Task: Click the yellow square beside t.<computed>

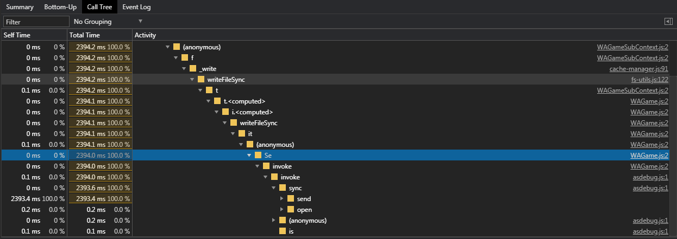Action: (217, 101)
